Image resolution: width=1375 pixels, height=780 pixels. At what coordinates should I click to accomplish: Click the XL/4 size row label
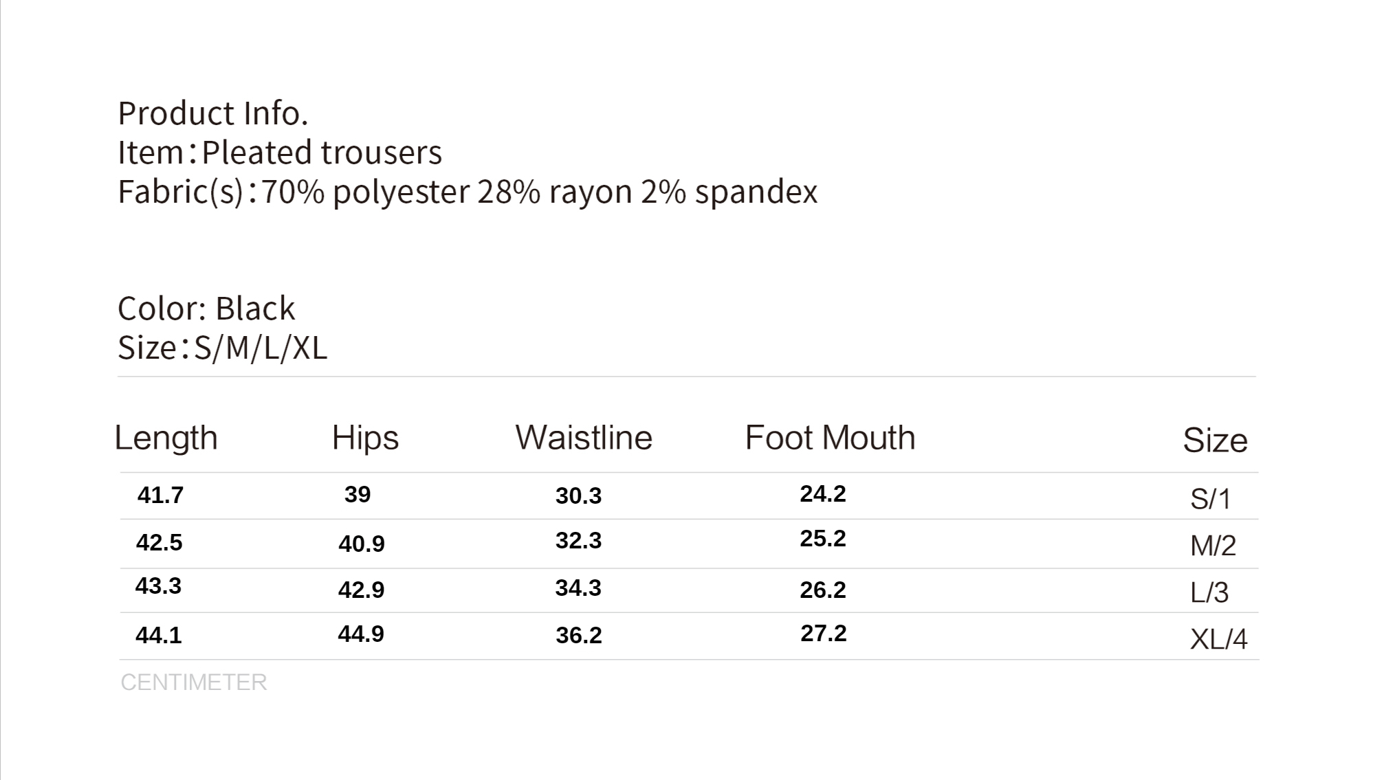click(1218, 639)
